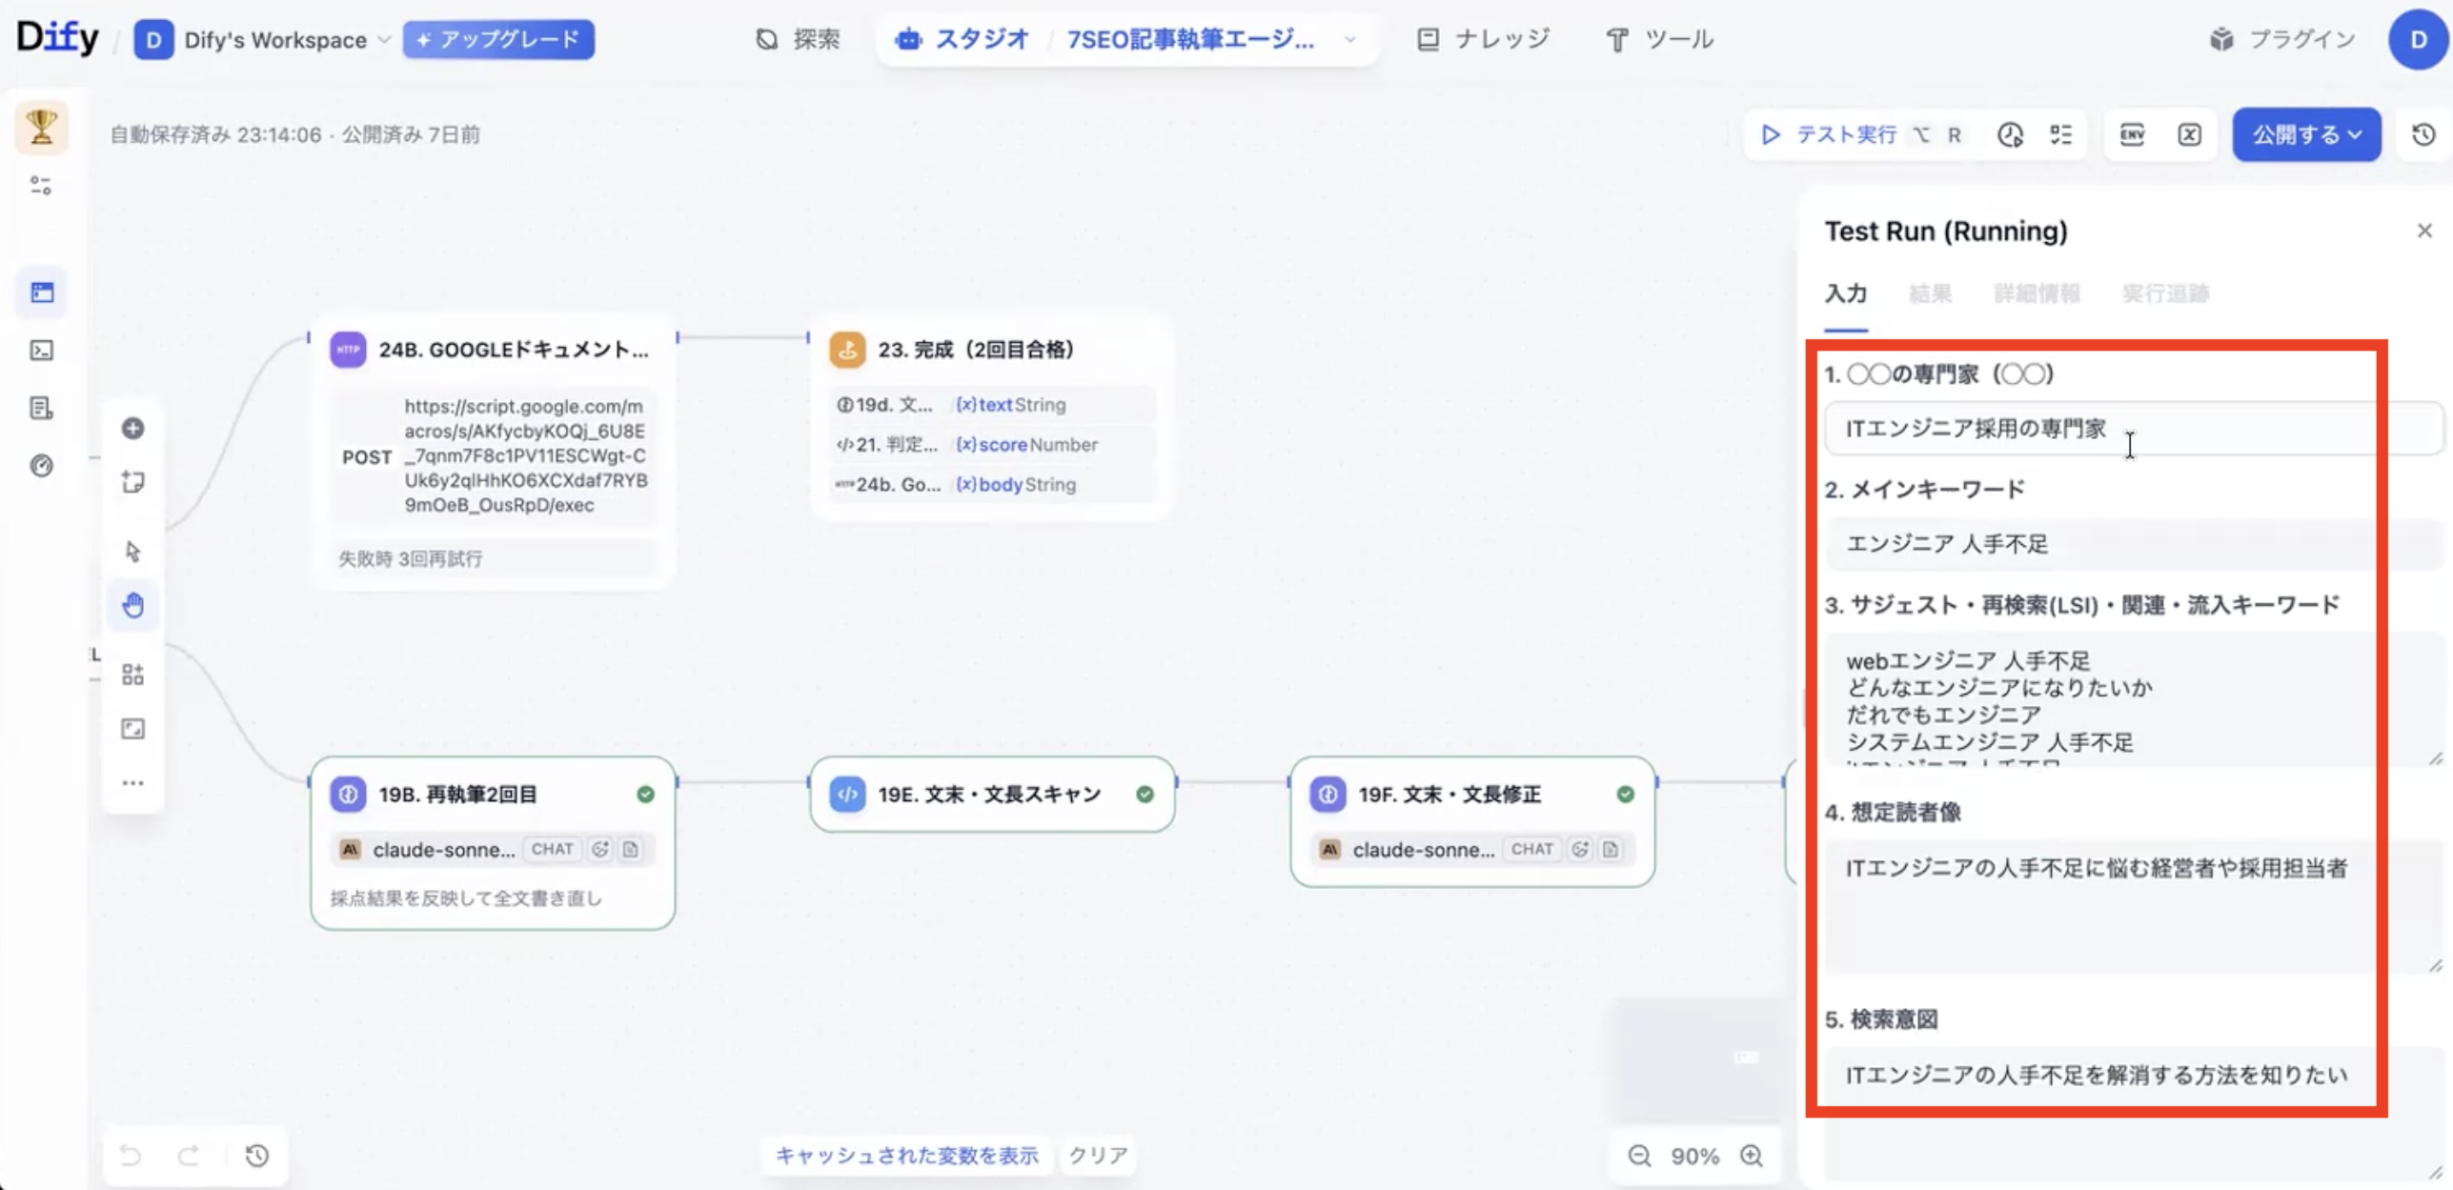Switch to the 結果 tab
Image resolution: width=2453 pixels, height=1190 pixels.
point(1930,292)
